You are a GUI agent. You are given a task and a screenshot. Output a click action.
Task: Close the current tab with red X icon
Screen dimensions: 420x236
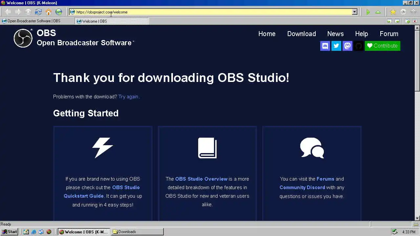pos(415,21)
